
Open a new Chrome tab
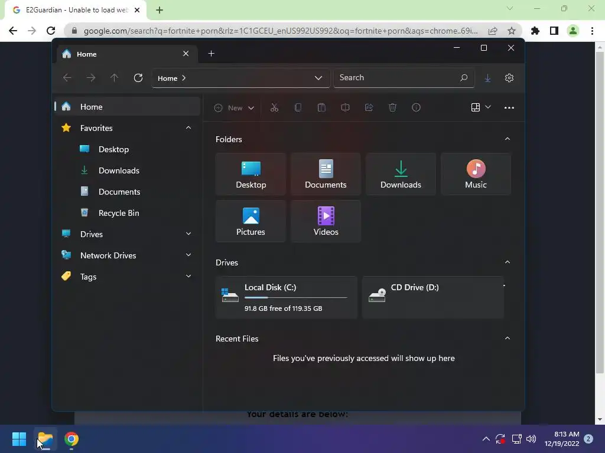pyautogui.click(x=160, y=10)
